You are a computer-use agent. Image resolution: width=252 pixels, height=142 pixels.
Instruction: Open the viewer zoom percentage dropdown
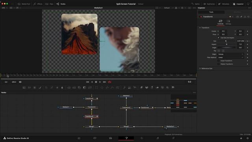pos(4,8)
